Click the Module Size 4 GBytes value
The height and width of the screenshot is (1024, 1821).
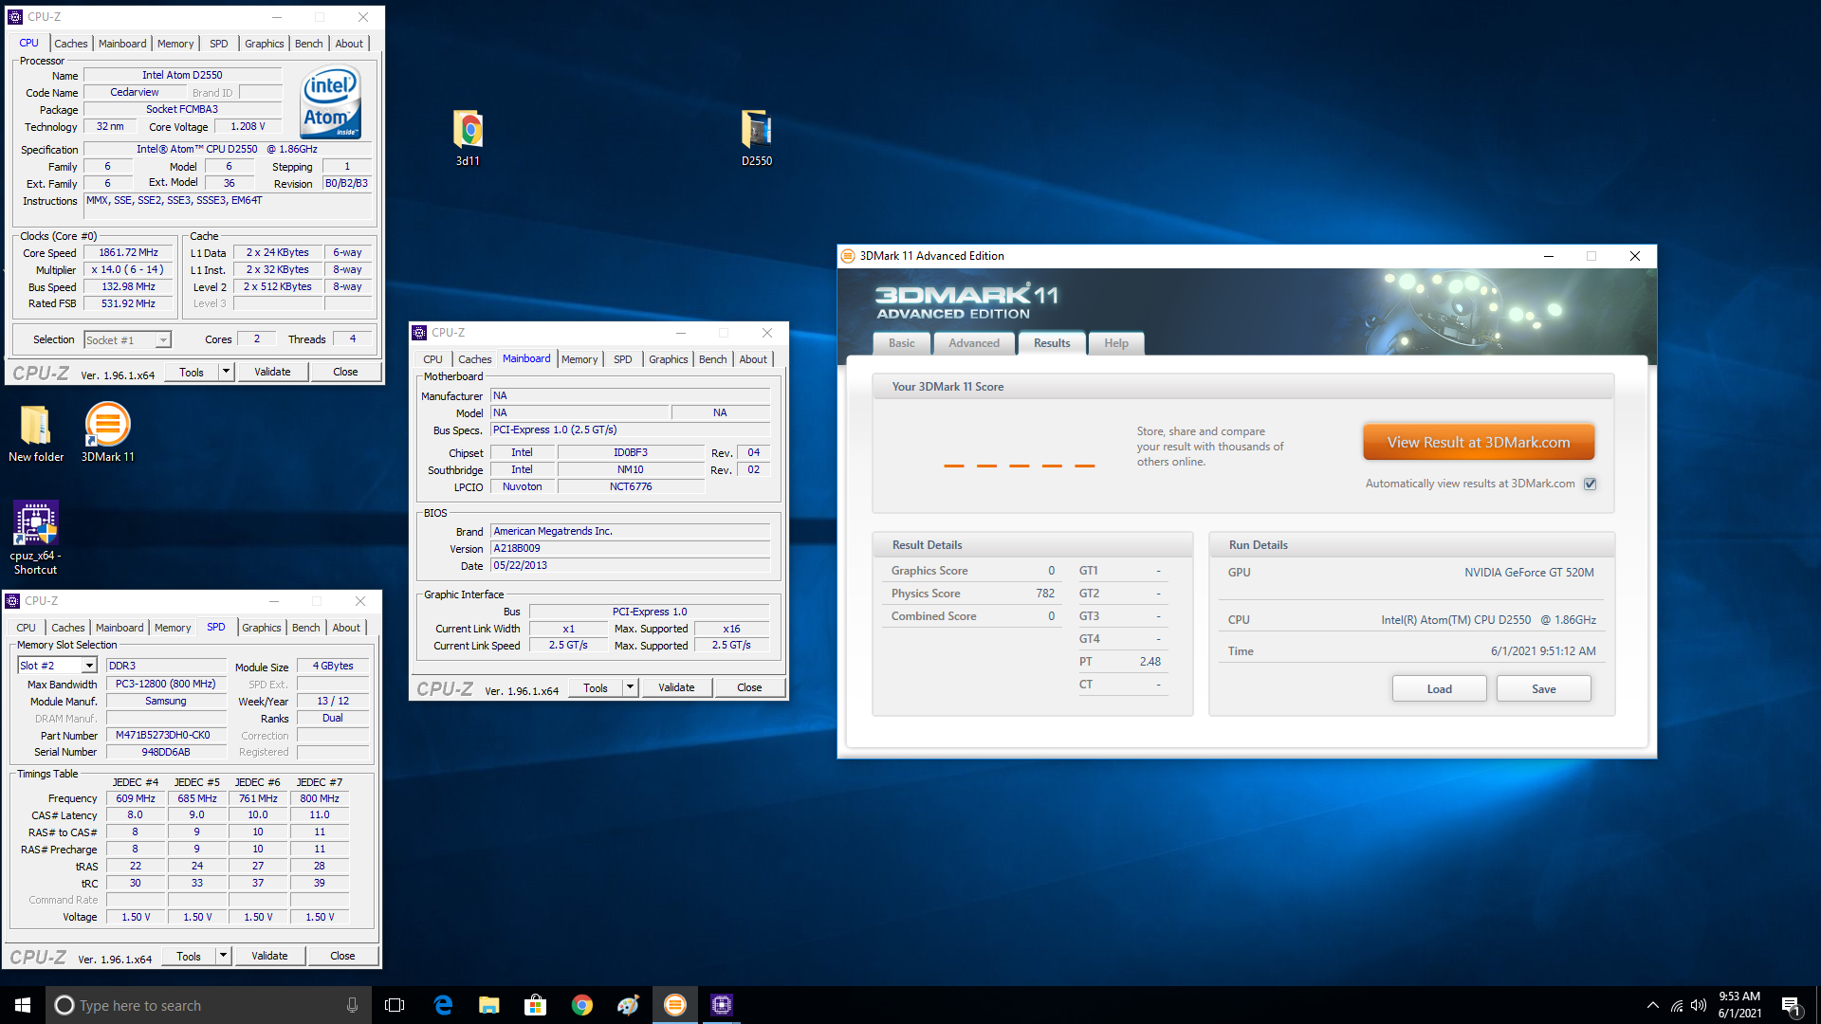pos(333,666)
